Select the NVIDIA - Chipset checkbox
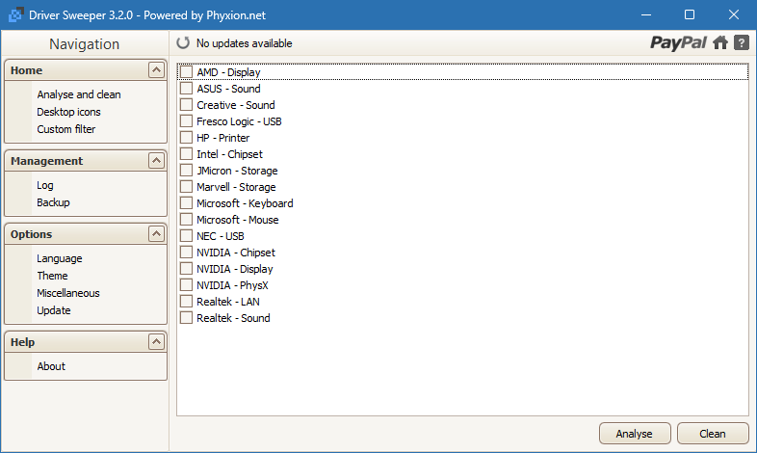The height and width of the screenshot is (453, 757). (186, 253)
